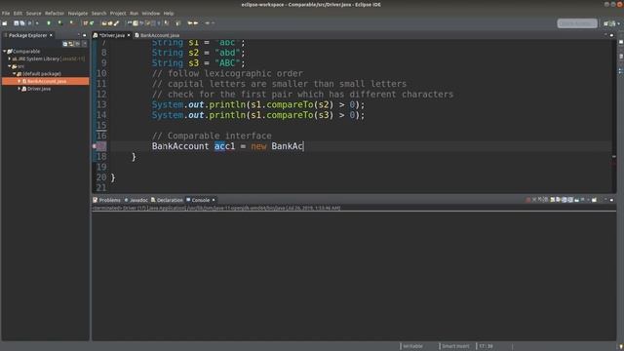Expand the BankAccount.java tree node
624x351 pixels.
click(x=19, y=81)
